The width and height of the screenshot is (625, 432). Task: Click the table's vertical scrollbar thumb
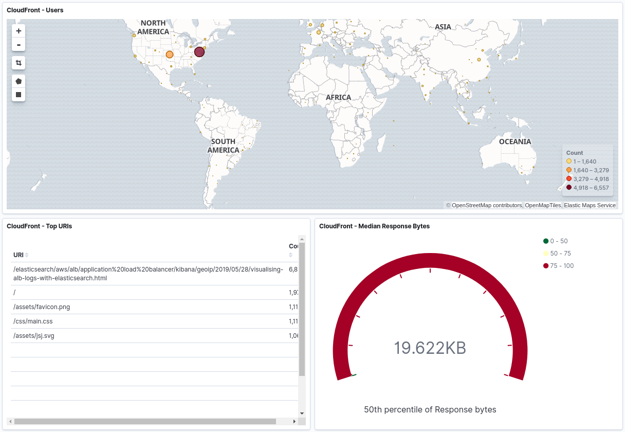(x=302, y=310)
